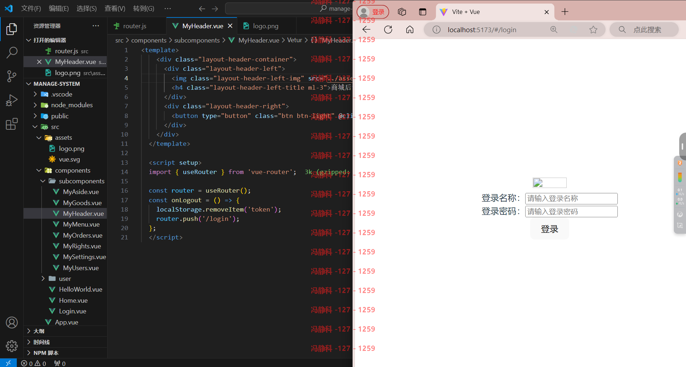Click the browser search box

click(644, 30)
